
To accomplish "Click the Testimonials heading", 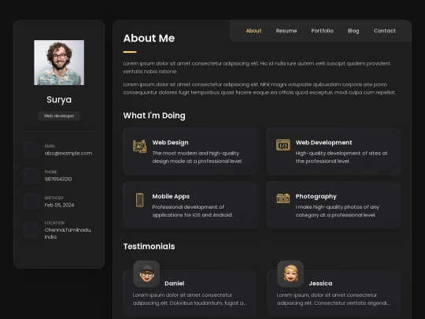I will 149,247.
